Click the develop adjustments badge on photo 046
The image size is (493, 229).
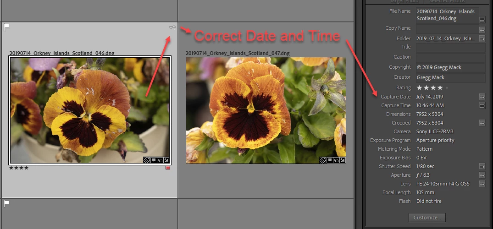click(166, 160)
